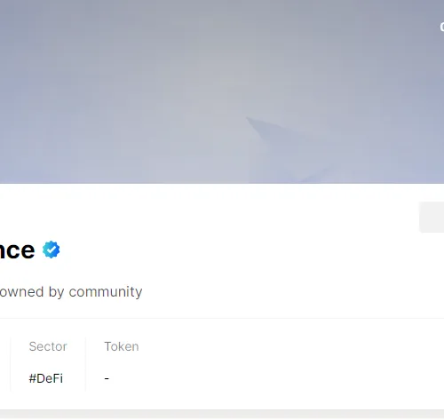Click the word 'community' in tagline
Viewport: 444px width, 420px height.
[106, 292]
